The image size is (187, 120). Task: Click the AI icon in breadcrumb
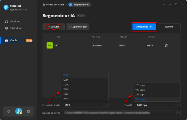(71, 5)
